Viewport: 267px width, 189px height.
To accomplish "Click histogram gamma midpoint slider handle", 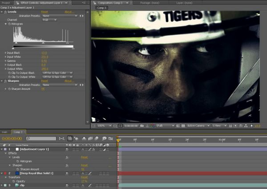I will 43,43.
